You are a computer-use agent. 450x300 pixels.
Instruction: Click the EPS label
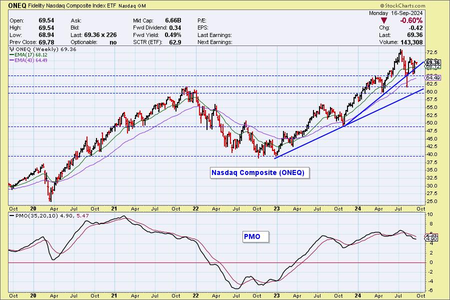(x=203, y=28)
